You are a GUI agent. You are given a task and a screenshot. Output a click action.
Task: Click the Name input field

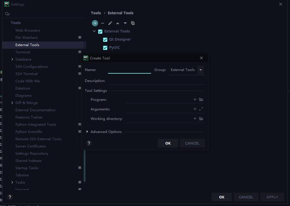129,70
